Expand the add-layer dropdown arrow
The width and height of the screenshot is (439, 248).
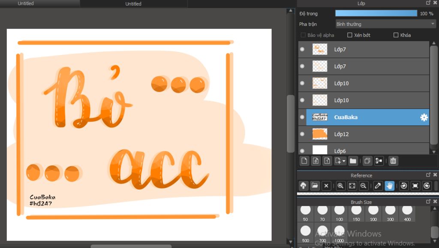coord(344,161)
